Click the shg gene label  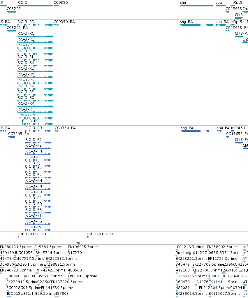coord(183,2)
